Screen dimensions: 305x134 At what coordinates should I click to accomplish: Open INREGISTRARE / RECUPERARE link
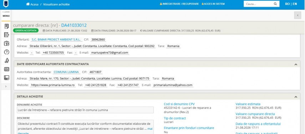[x=179, y=4]
